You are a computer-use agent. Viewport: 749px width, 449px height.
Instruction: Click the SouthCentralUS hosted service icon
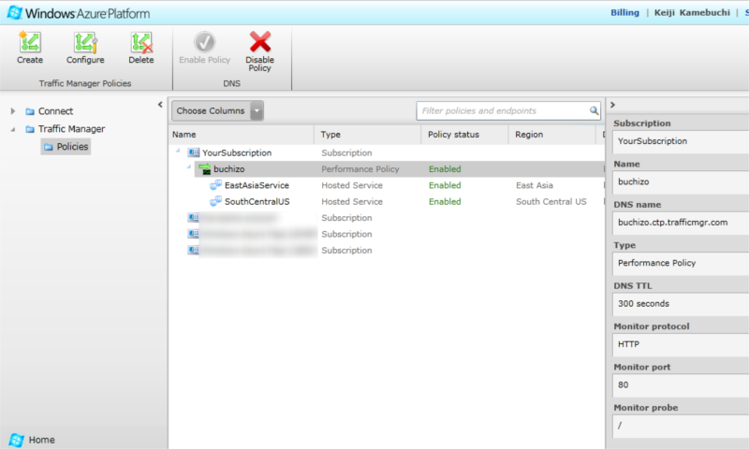tap(216, 201)
